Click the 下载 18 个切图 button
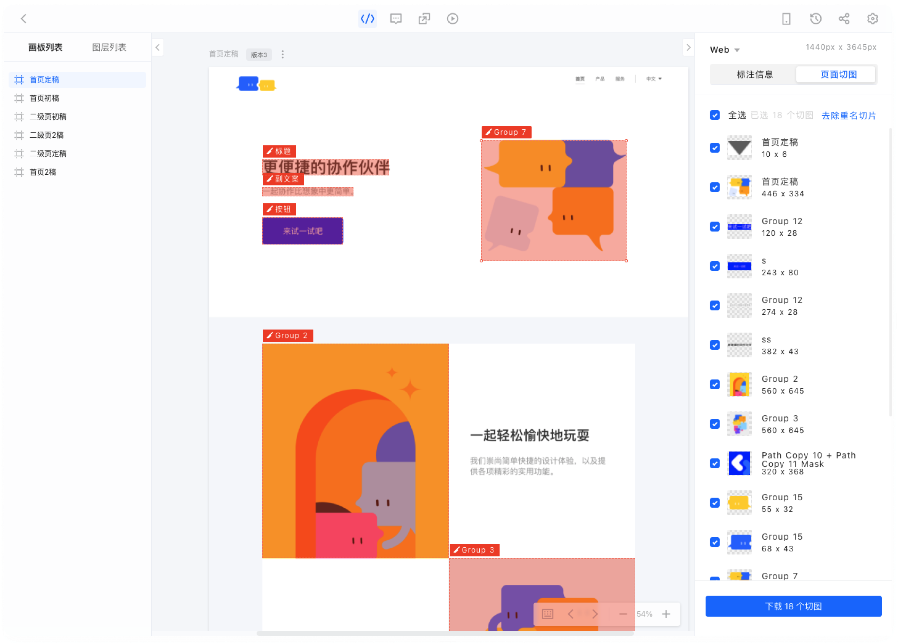 (793, 606)
